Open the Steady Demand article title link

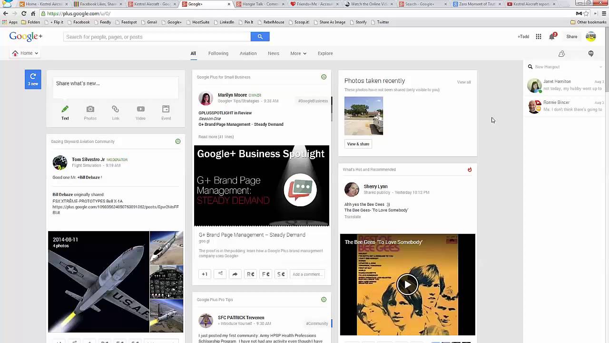click(x=252, y=235)
